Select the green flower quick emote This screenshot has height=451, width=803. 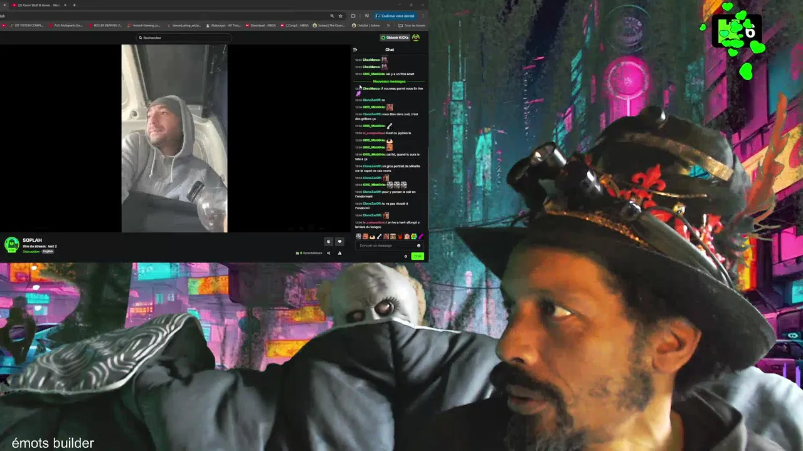(413, 236)
